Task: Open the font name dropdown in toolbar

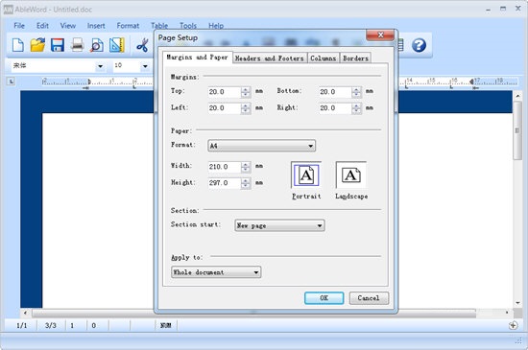Action: (101, 66)
